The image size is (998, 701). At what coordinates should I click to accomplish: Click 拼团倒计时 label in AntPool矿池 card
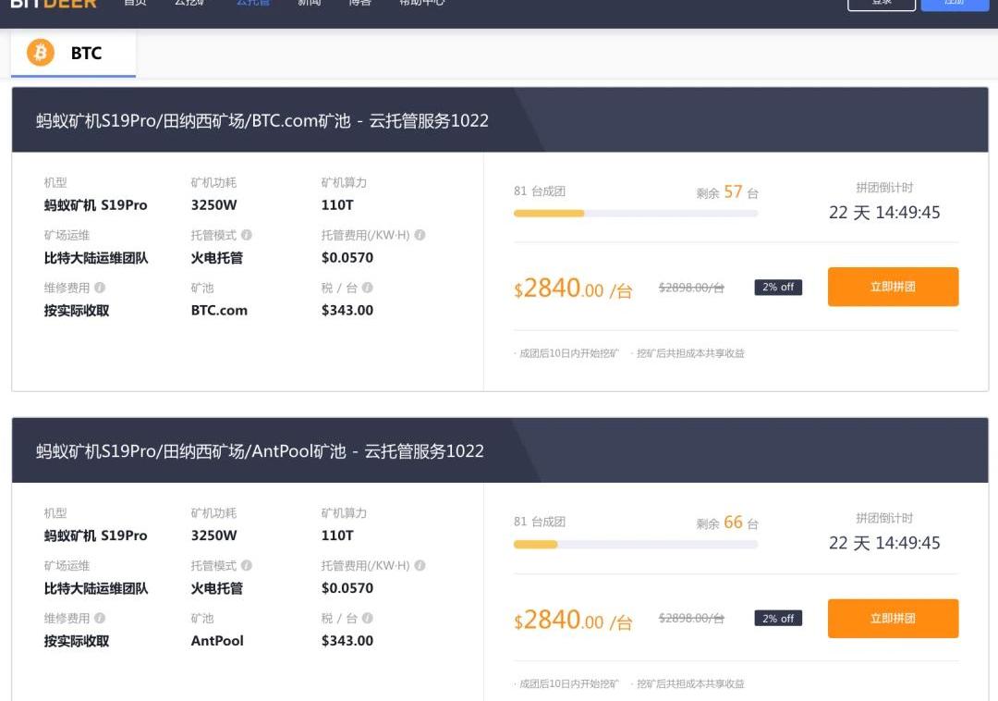(884, 518)
